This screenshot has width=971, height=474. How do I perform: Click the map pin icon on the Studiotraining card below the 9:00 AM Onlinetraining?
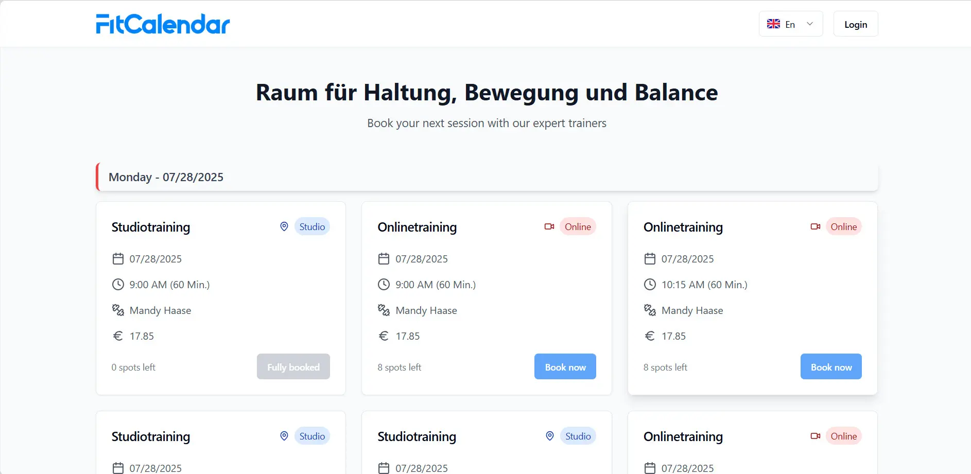coord(550,436)
